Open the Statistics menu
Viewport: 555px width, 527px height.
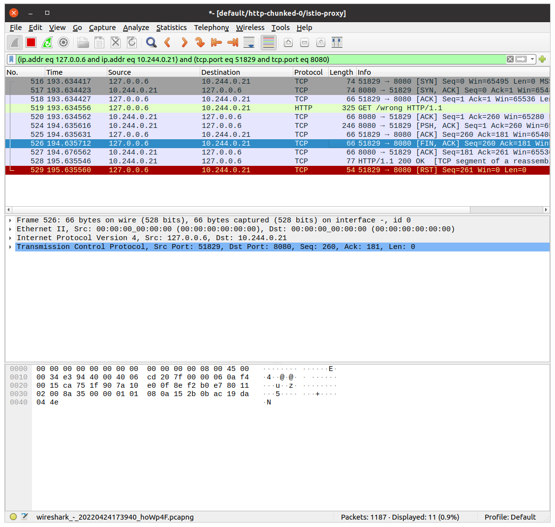(171, 28)
